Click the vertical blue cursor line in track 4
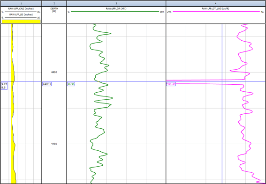266x184 pixels. [x=222, y=103]
